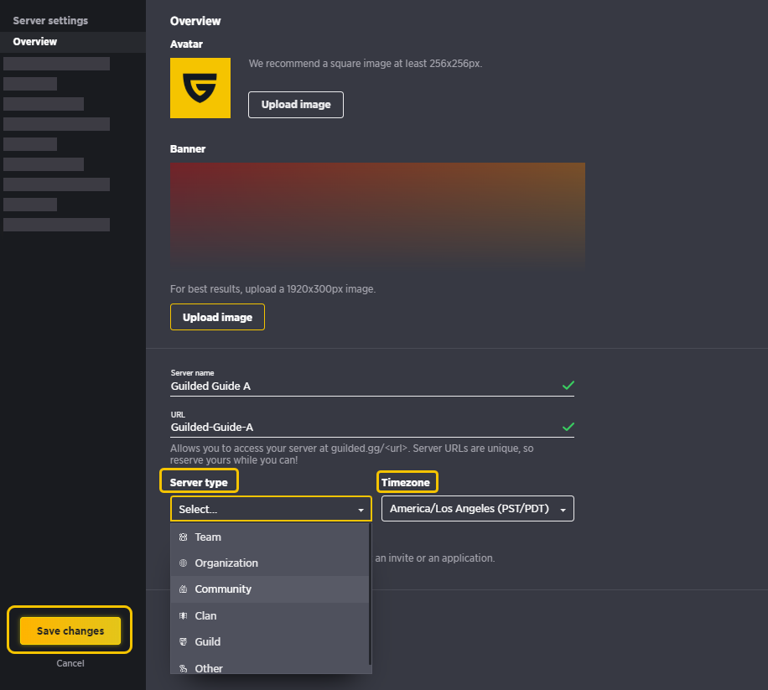The height and width of the screenshot is (690, 768).
Task: Select Clan server type option
Action: [x=270, y=615]
